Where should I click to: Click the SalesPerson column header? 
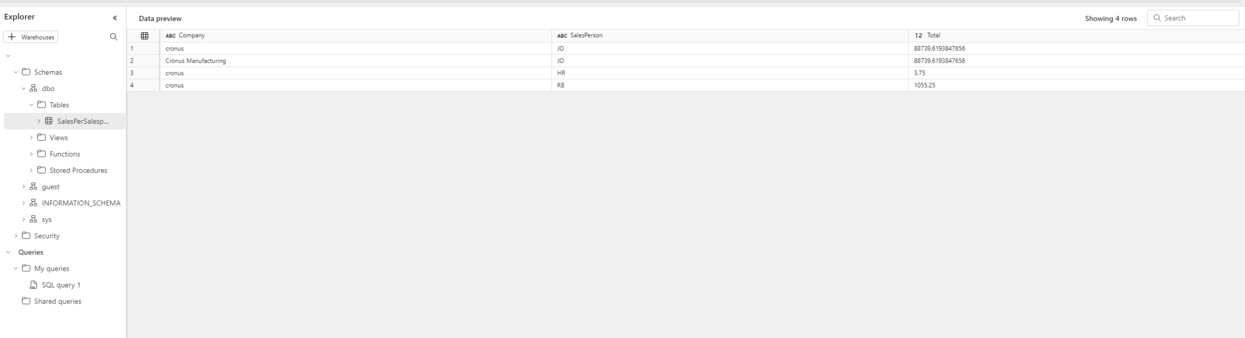pyautogui.click(x=586, y=36)
